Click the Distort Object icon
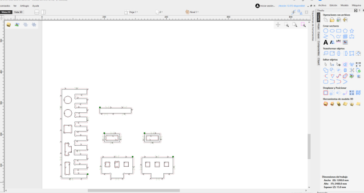The height and width of the screenshot is (193, 364). [x=352, y=53]
